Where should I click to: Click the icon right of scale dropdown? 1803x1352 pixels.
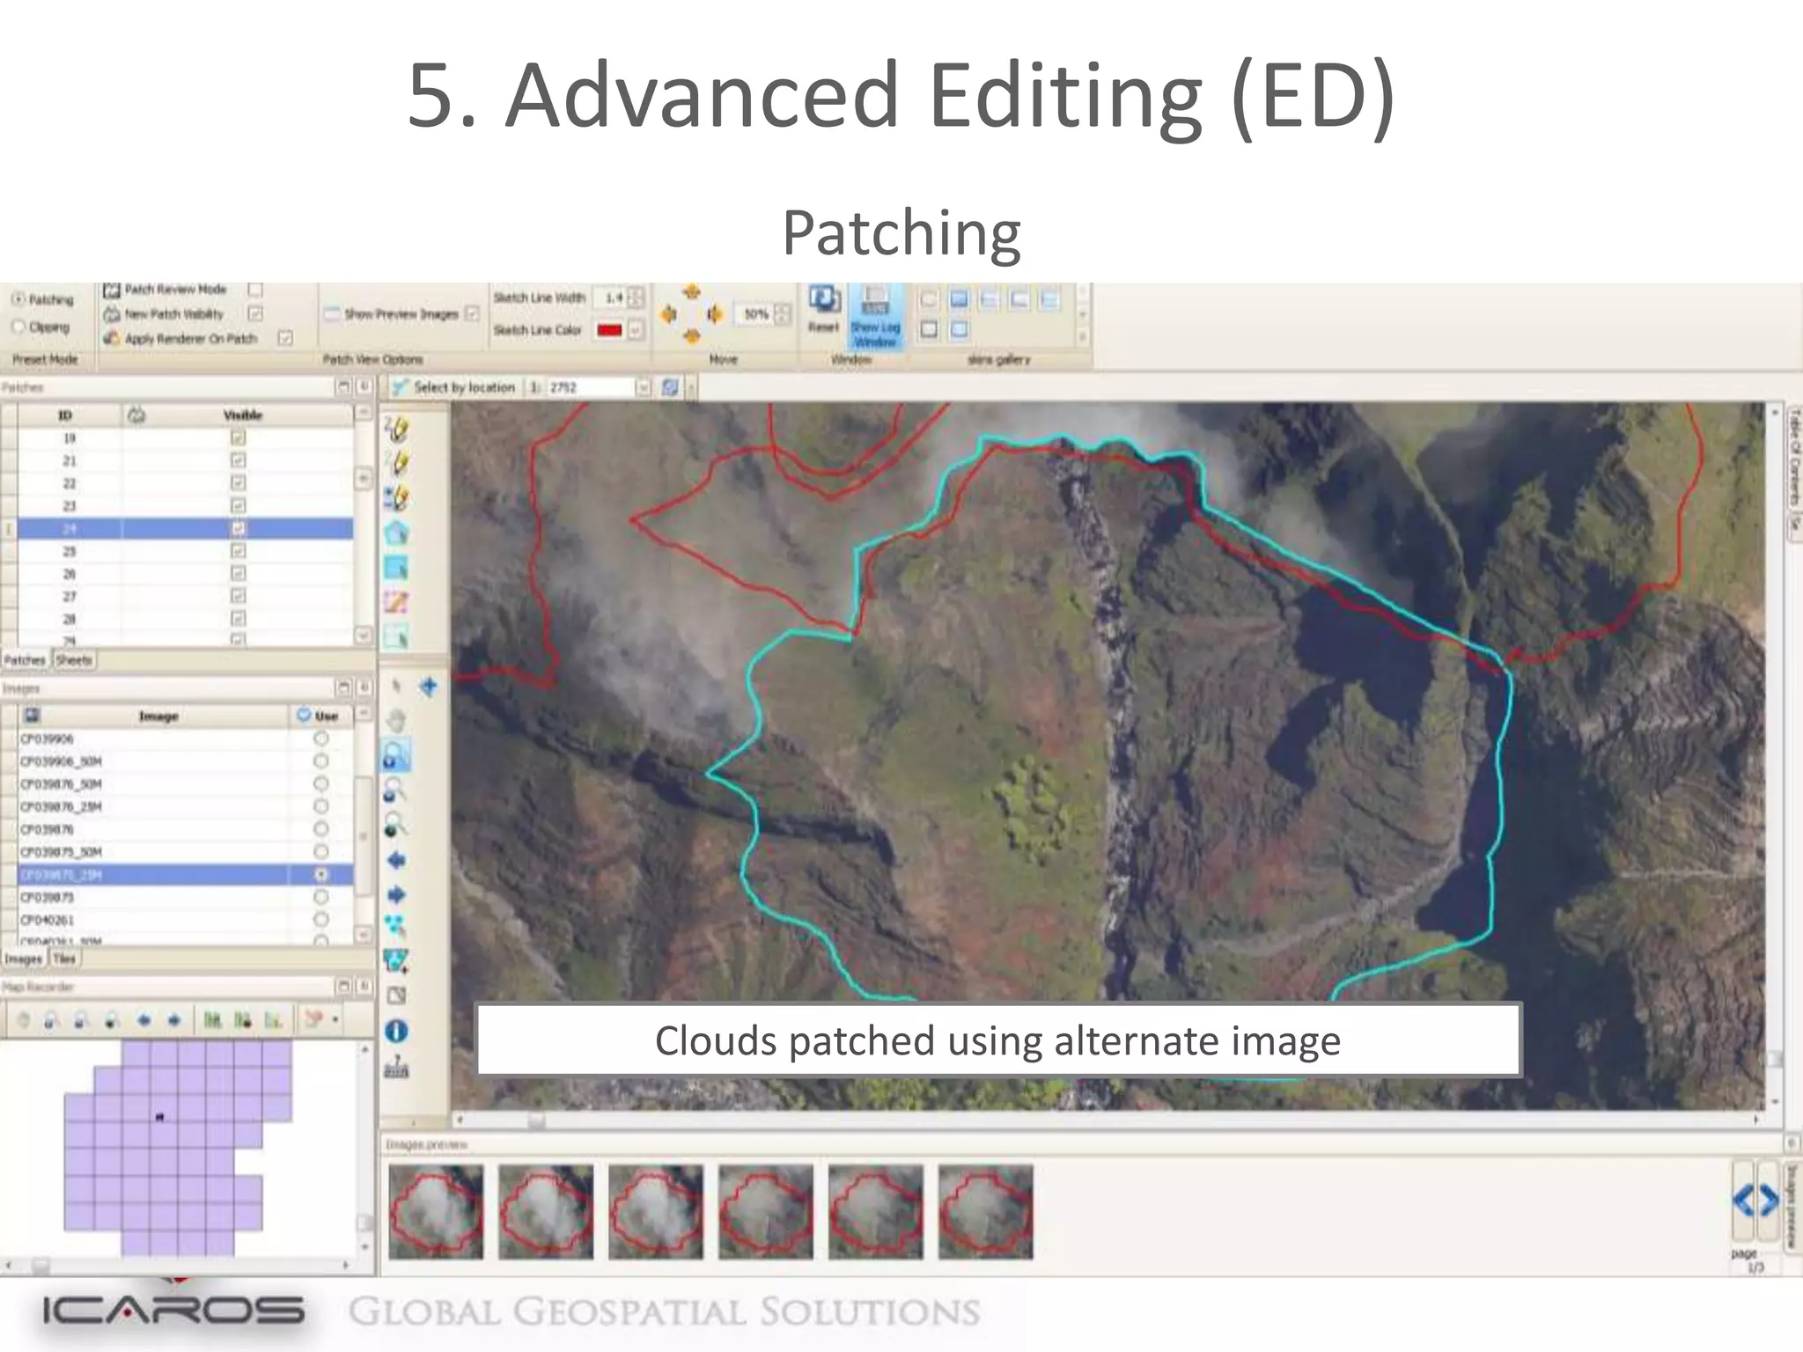670,387
